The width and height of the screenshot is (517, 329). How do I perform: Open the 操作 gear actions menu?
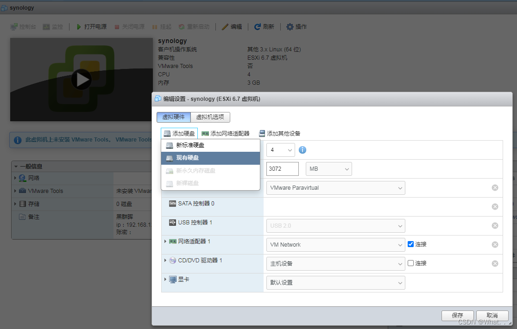(296, 27)
